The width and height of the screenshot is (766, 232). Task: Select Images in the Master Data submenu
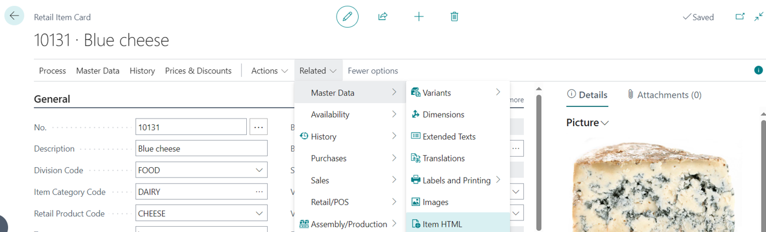(435, 202)
